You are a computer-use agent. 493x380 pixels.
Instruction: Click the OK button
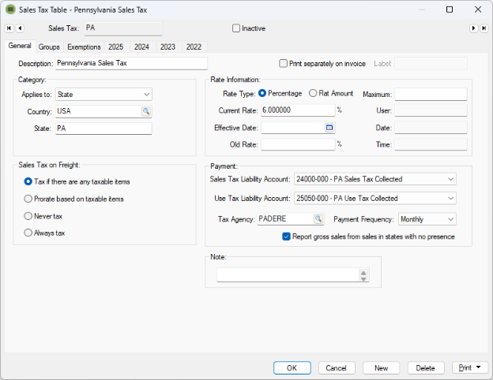click(292, 367)
